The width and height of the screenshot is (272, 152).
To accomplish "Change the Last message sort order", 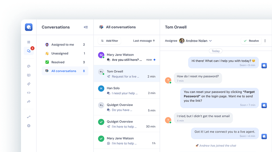I will click(144, 41).
